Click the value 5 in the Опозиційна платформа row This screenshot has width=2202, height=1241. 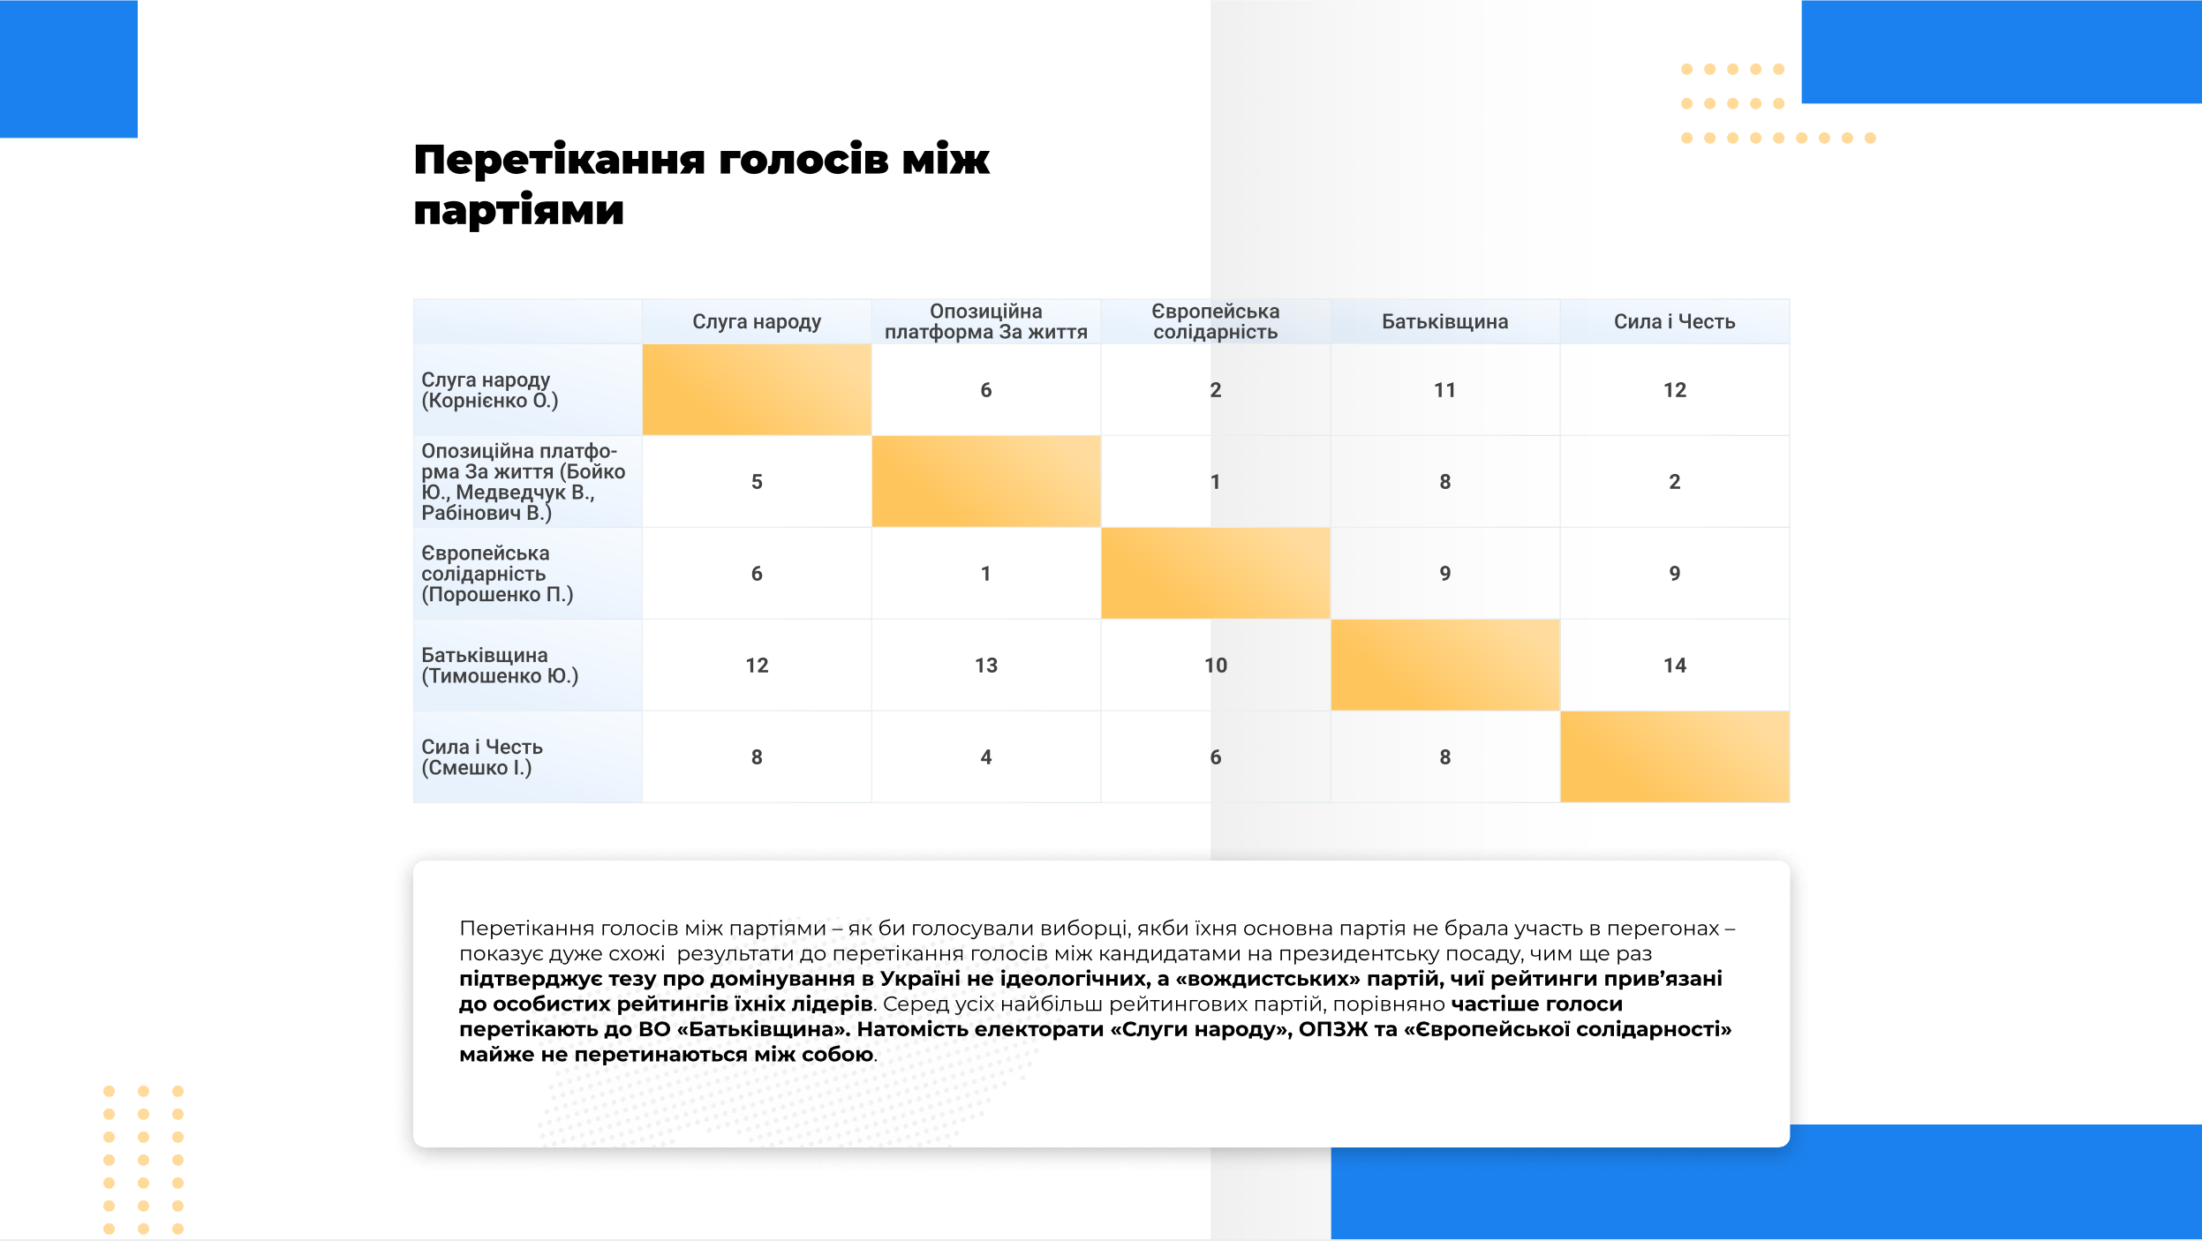(x=757, y=482)
